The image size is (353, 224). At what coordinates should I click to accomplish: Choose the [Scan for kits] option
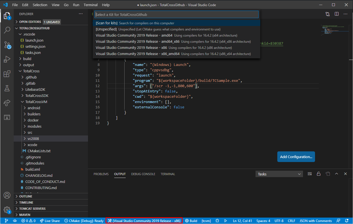point(176,23)
